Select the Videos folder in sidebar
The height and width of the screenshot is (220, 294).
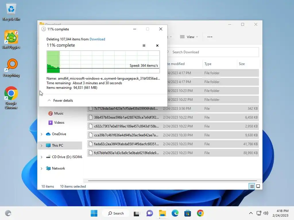pyautogui.click(x=59, y=123)
